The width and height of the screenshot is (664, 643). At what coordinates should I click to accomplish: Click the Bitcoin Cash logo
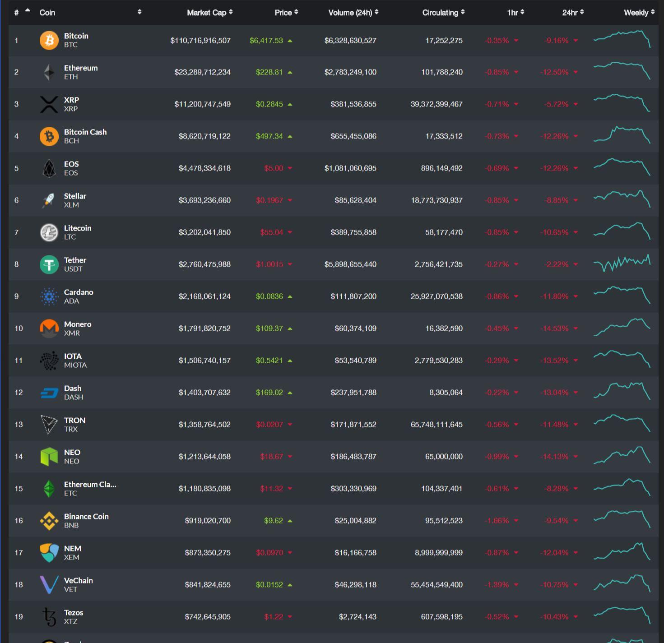pos(49,136)
